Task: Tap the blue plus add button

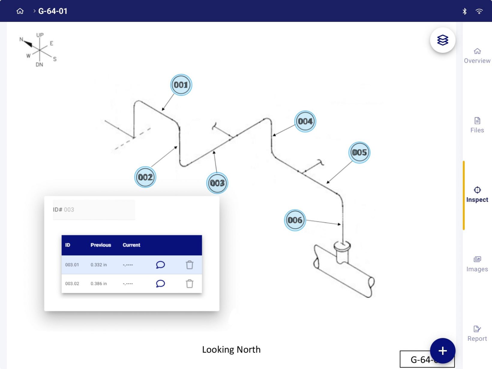Action: 442,351
